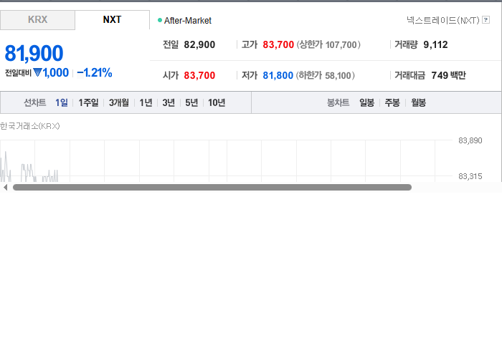
Task: Click the 전일 value 82,900
Action: pos(199,44)
